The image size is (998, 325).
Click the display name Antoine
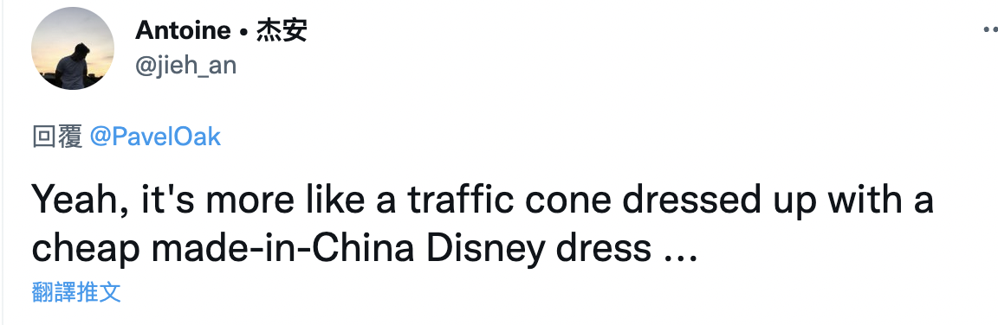pyautogui.click(x=183, y=30)
